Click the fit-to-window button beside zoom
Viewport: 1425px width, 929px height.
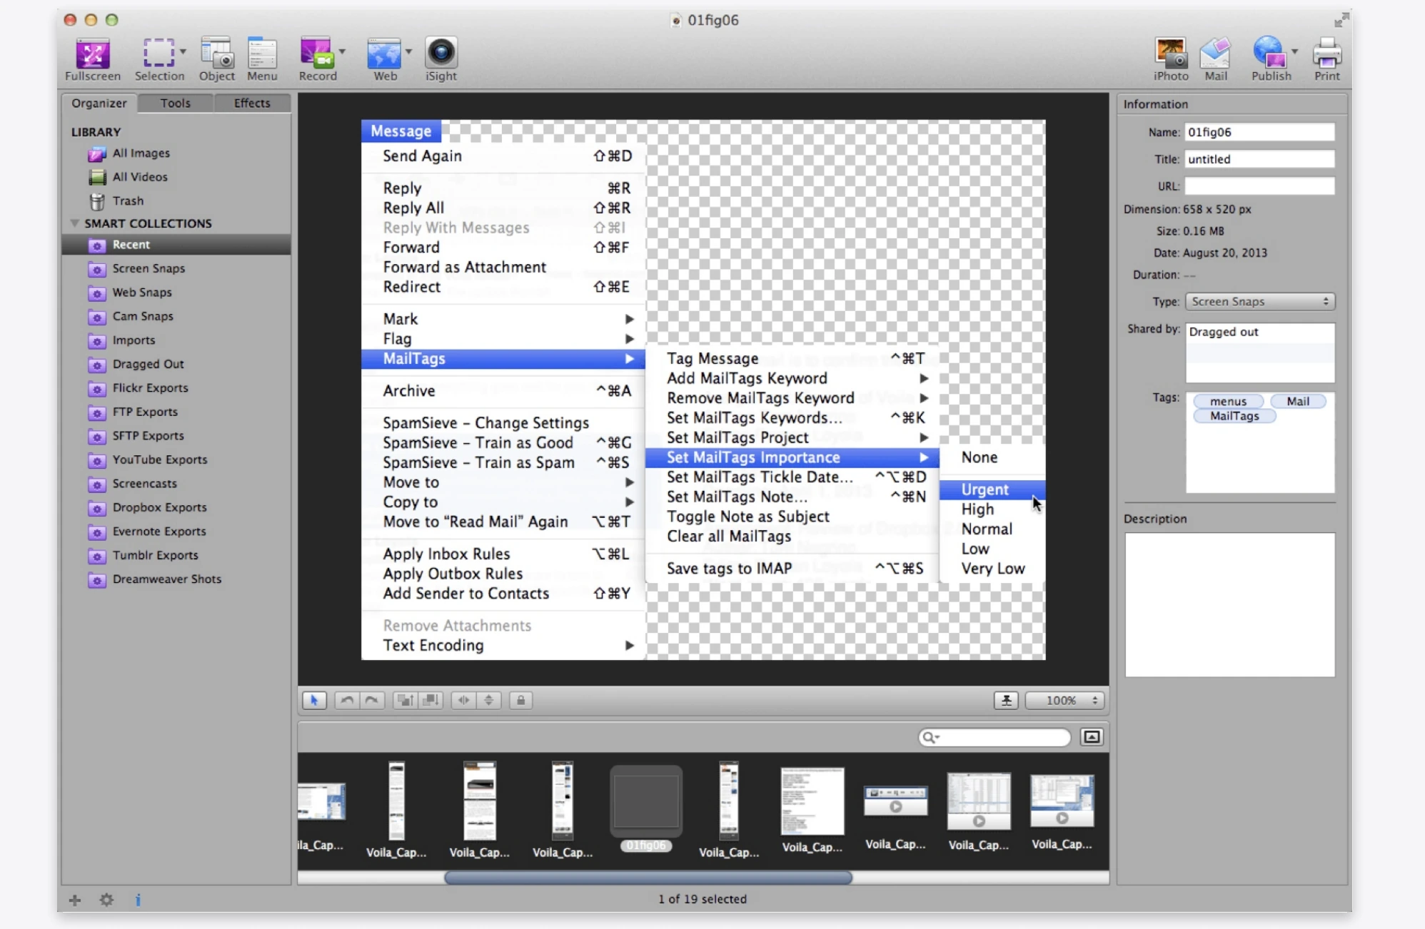[1006, 700]
